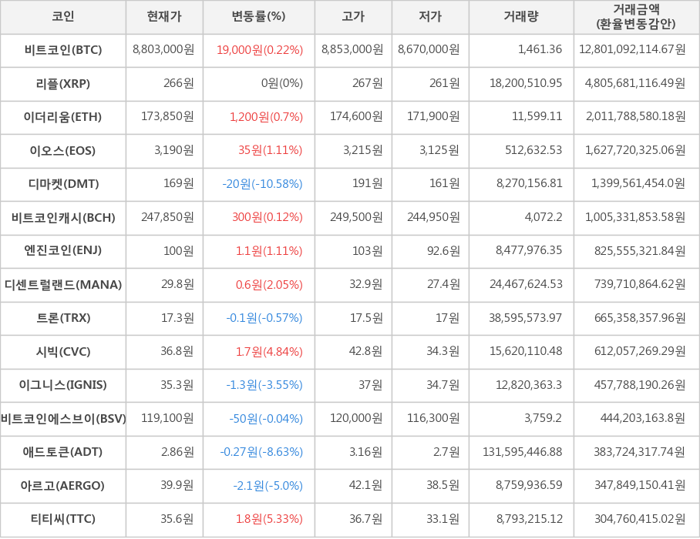The image size is (700, 539).
Task: Select 디센트럴랜드(MANA) coin name
Action: pos(63,284)
